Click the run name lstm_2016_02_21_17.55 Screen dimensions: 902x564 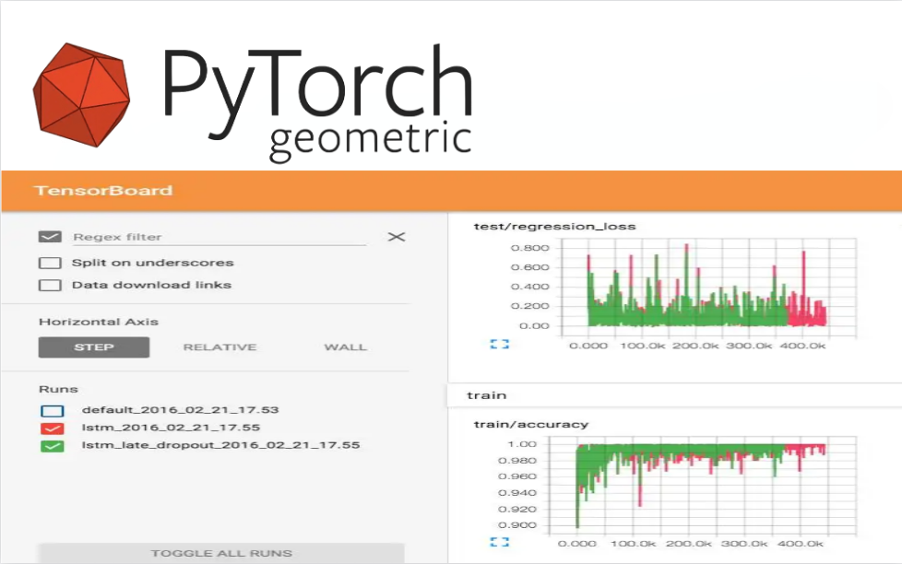tap(171, 428)
